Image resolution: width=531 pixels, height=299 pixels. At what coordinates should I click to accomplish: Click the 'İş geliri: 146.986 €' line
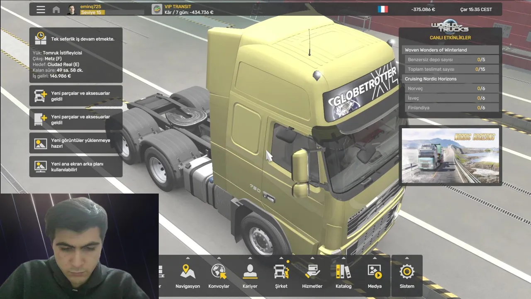52,76
